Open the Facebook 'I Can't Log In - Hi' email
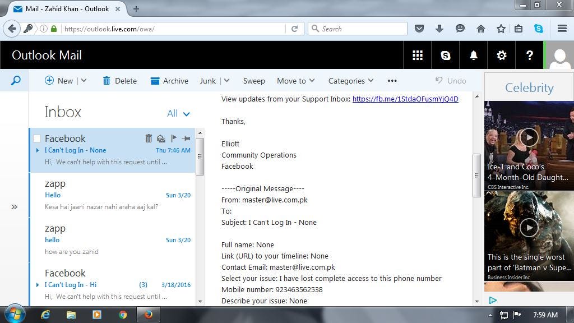 pyautogui.click(x=112, y=284)
